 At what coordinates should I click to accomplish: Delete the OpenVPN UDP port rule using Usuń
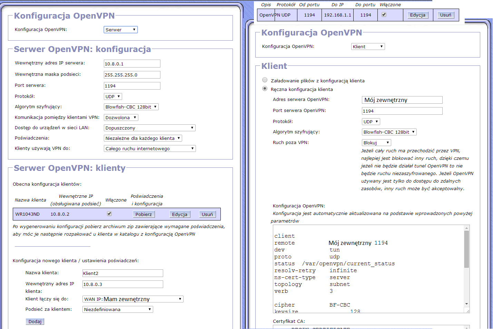tap(445, 15)
